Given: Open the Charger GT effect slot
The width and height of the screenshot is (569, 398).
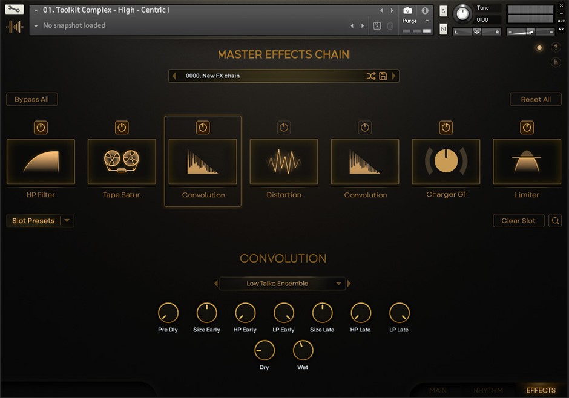Looking at the screenshot, I should click(x=446, y=161).
